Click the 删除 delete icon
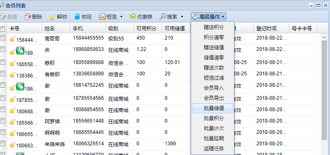 (28, 17)
